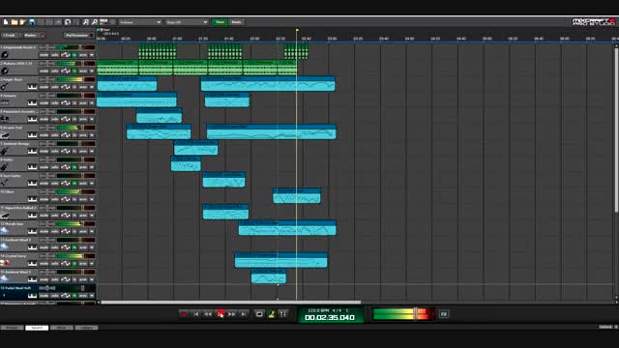Open piano keyboard icon on track 16 Pedal Steel Soft
Screen dimensions: 619x348
[x=32, y=296]
